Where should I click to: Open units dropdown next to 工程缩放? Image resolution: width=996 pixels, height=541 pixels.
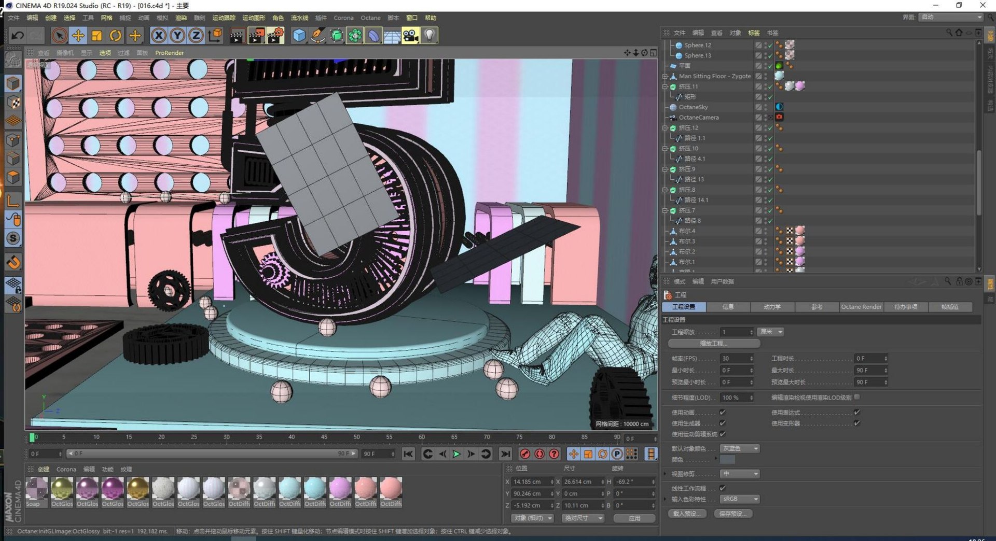[x=771, y=332]
